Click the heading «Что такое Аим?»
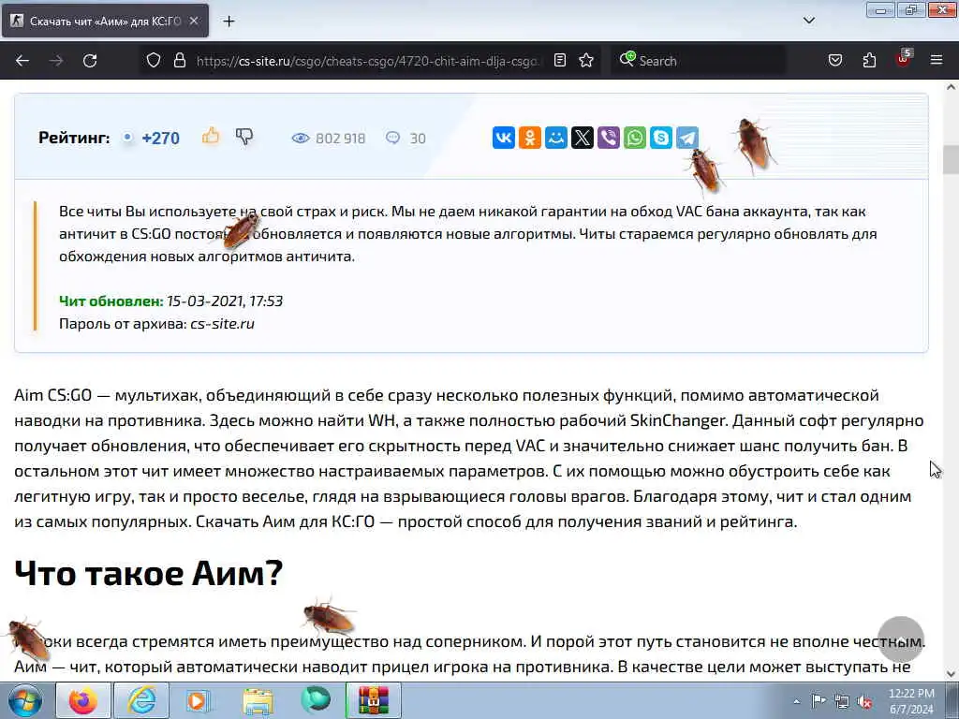The height and width of the screenshot is (719, 959). pos(149,573)
